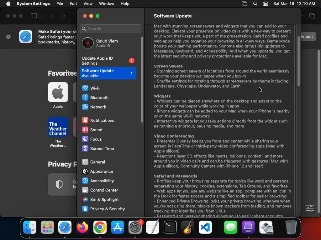The width and height of the screenshot is (321, 240).
Task: Open the File menu
Action: coord(60,4)
